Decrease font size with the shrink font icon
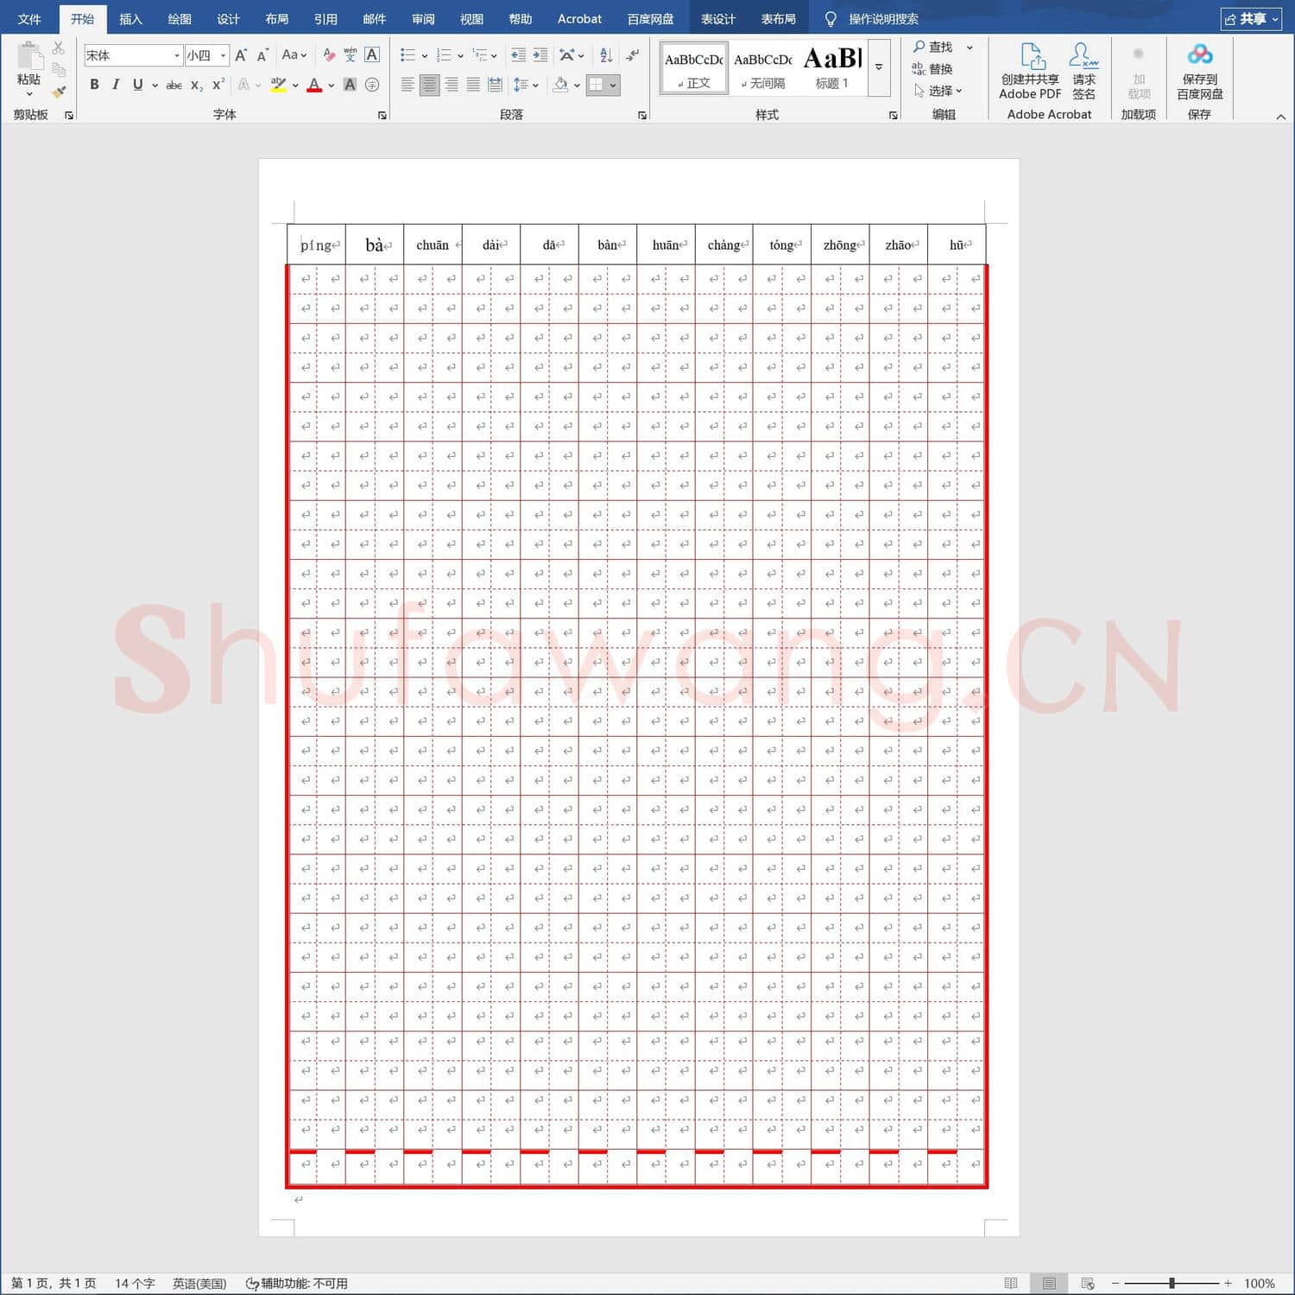The height and width of the screenshot is (1295, 1295). (x=262, y=55)
